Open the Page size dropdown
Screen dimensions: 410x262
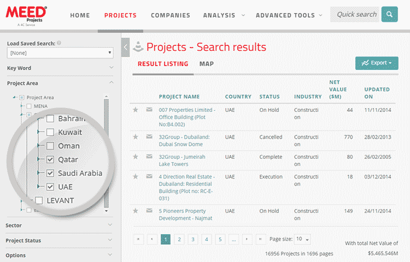pos(302,239)
